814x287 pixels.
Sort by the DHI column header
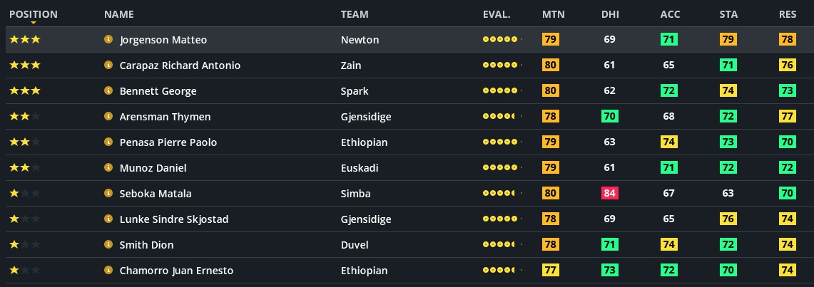click(610, 14)
